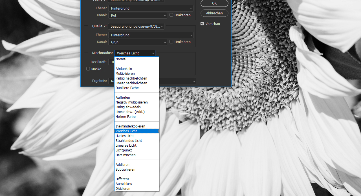
Task: Select Negativ multiplizieren blend mode
Action: [x=137, y=102]
